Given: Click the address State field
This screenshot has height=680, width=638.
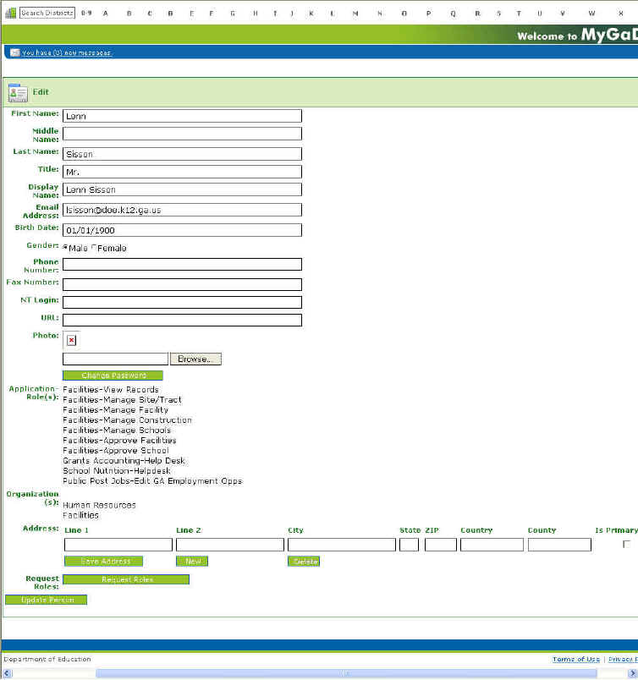Looking at the screenshot, I should tap(410, 545).
